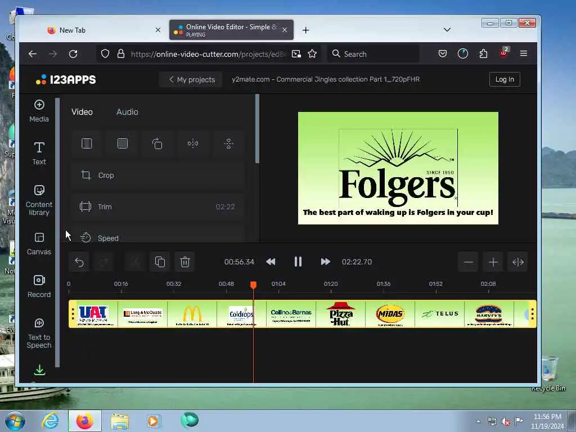Click the flip horizontal icon
This screenshot has height=432, width=576.
click(x=193, y=143)
